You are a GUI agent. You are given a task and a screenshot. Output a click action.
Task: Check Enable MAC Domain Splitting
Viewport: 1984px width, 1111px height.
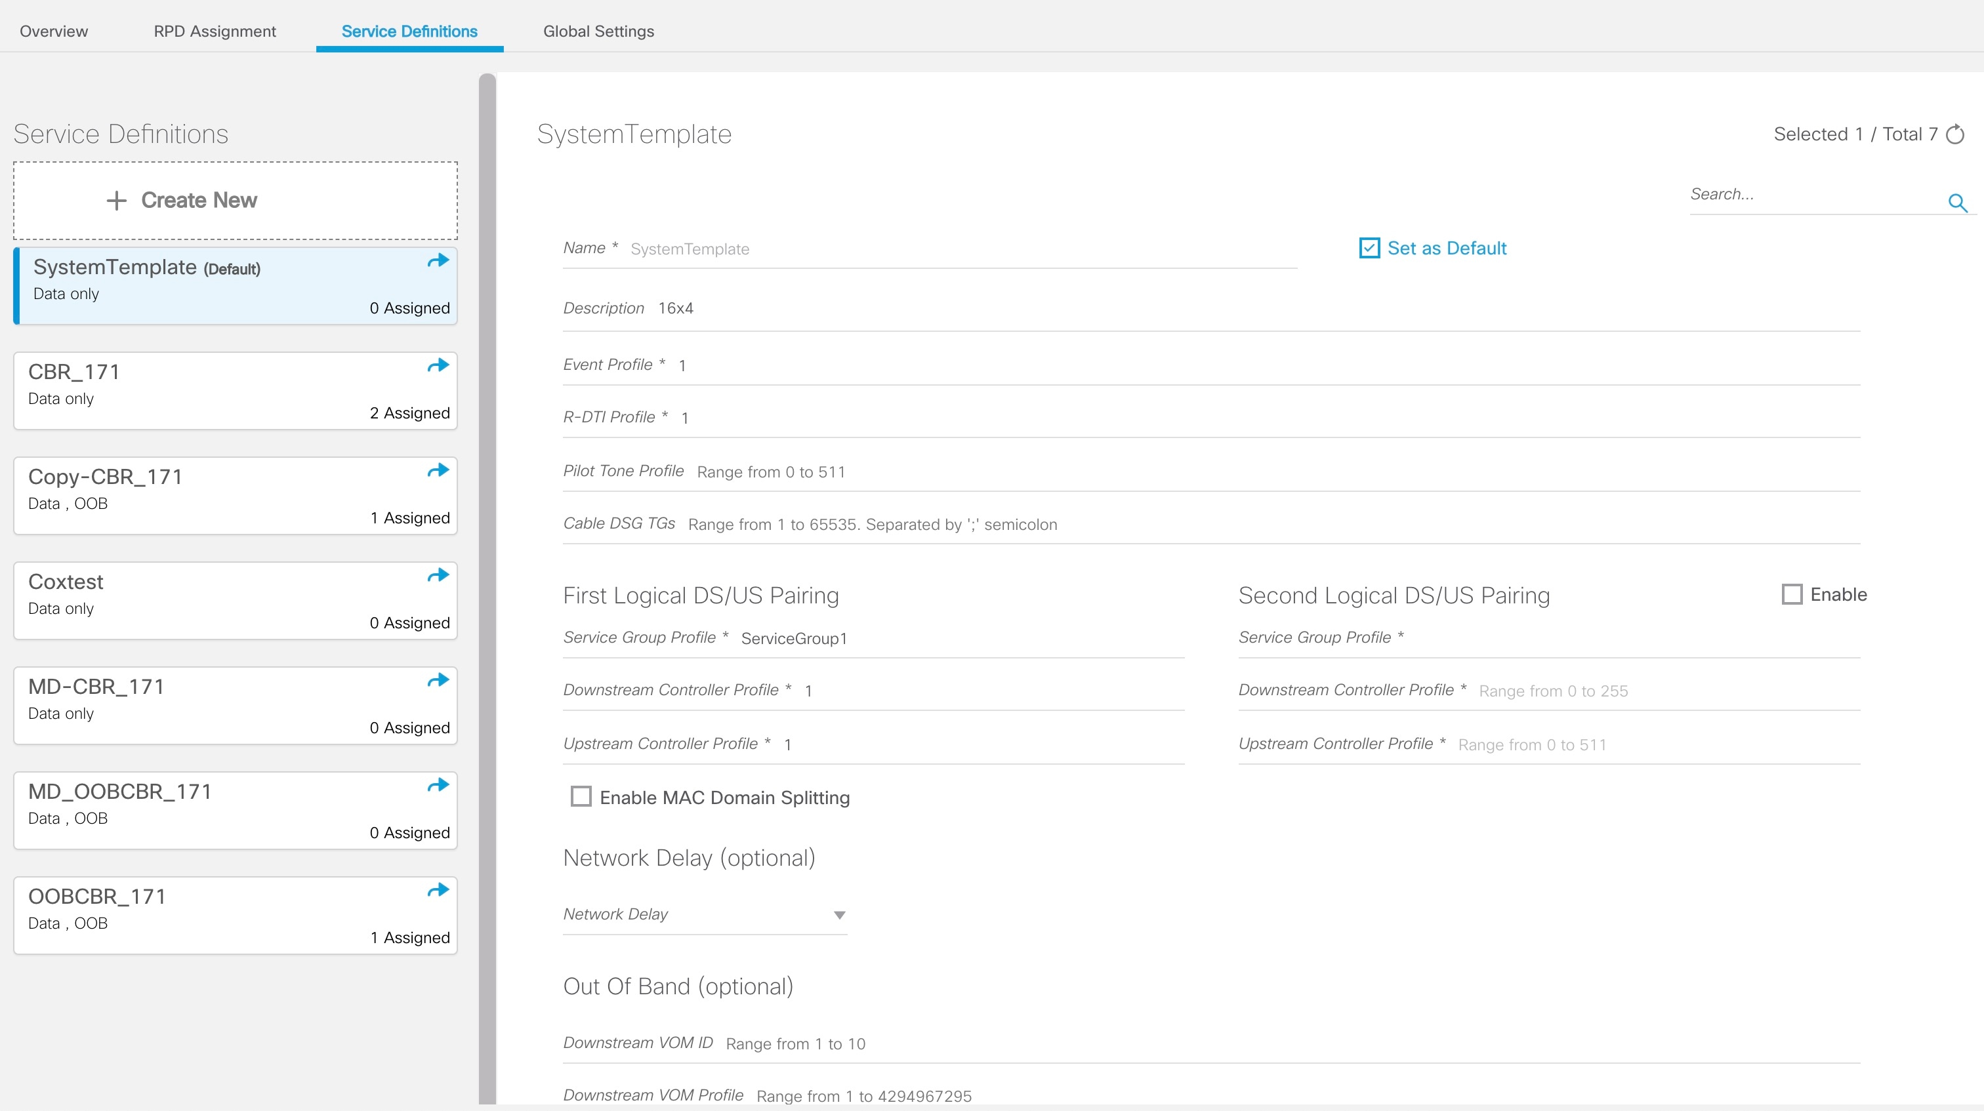click(581, 796)
